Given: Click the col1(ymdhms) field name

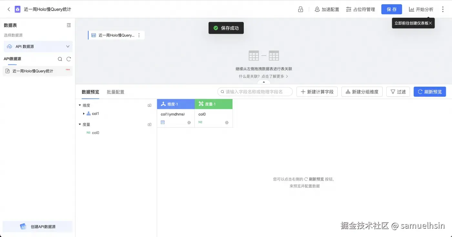Looking at the screenshot, I should pos(173,114).
